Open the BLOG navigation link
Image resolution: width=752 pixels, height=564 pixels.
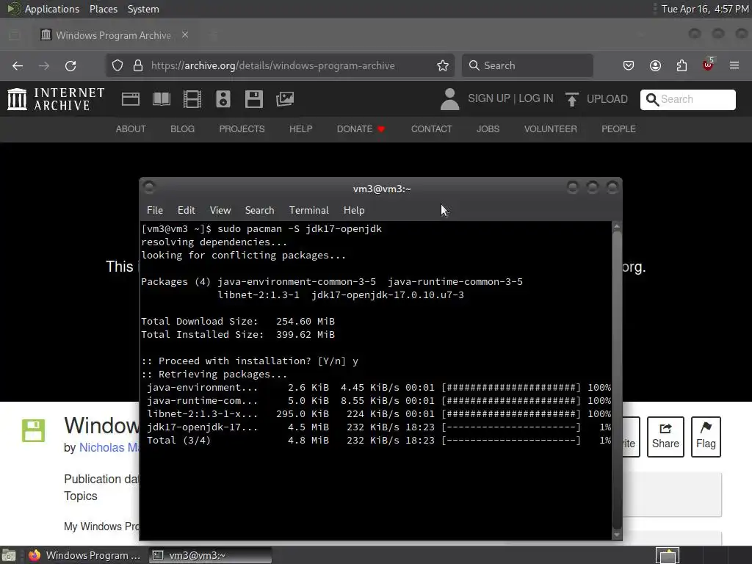182,129
